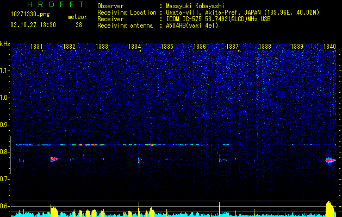Click the 'Receiving Location' label
Screen dimensions: 342x217
tap(127, 12)
